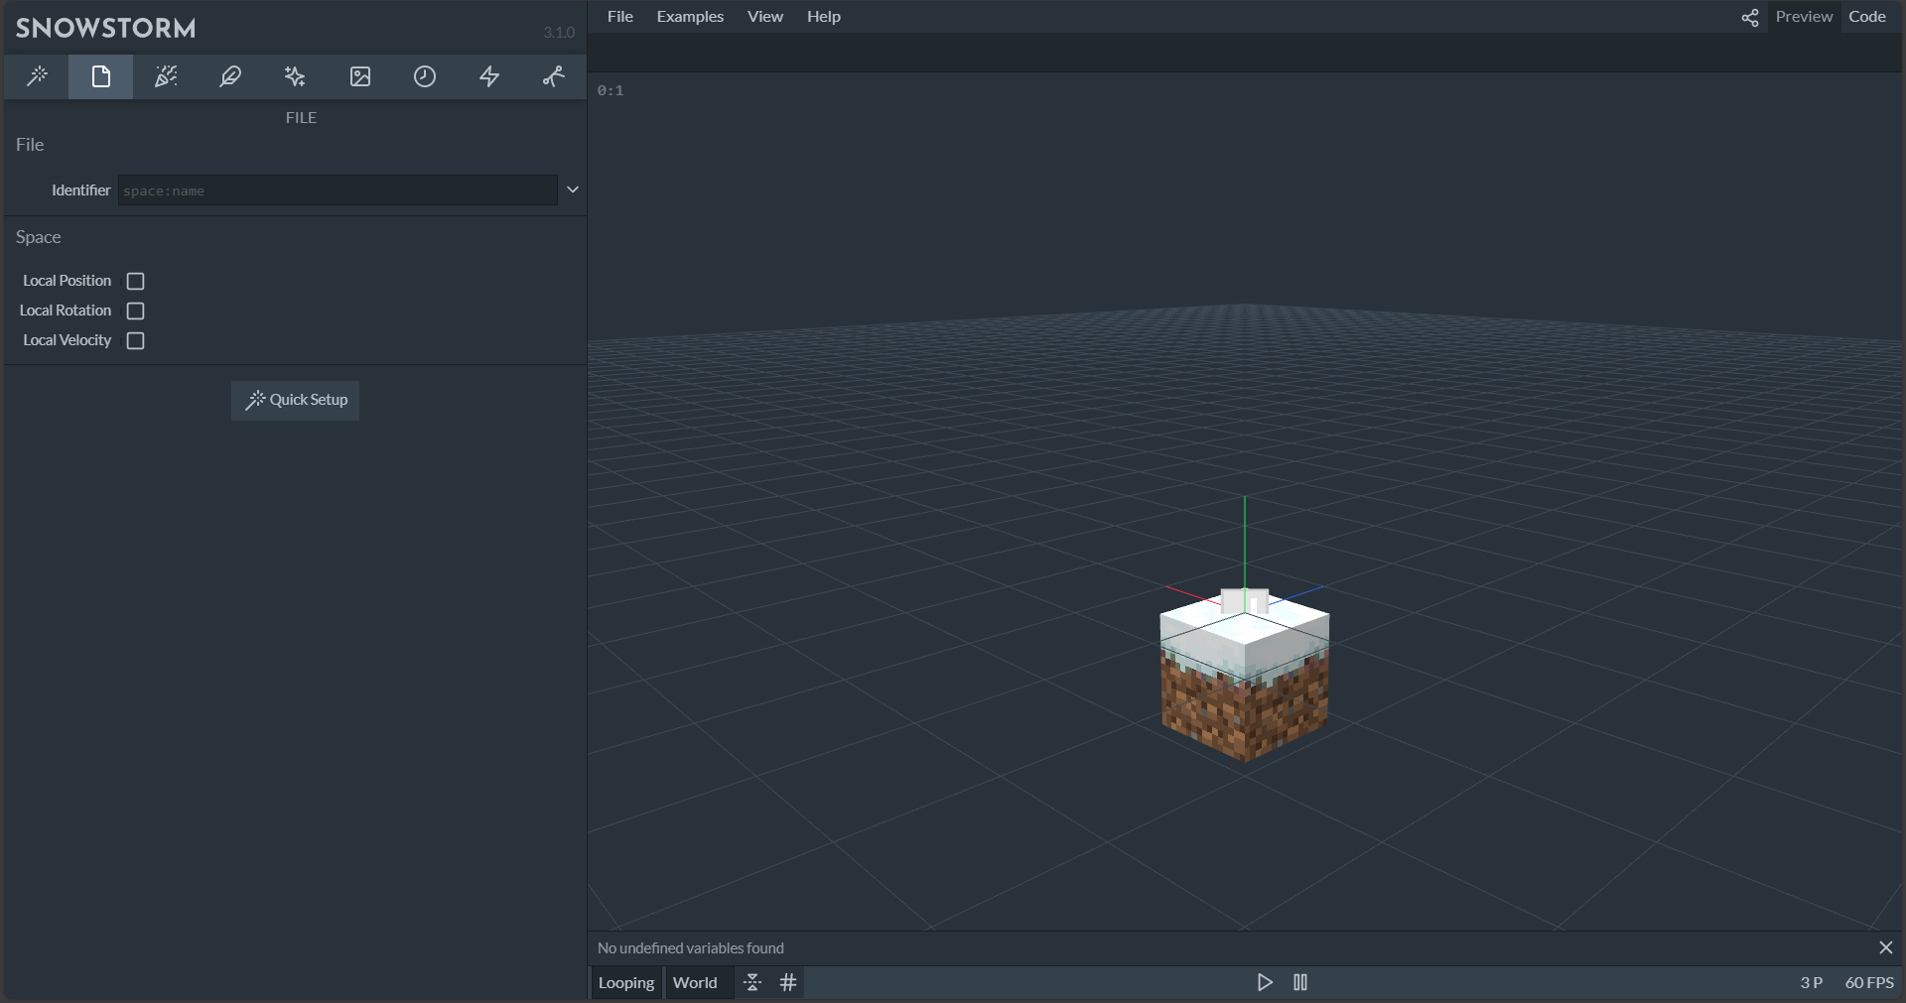Open the Setup tab with magic wand icon

(37, 76)
